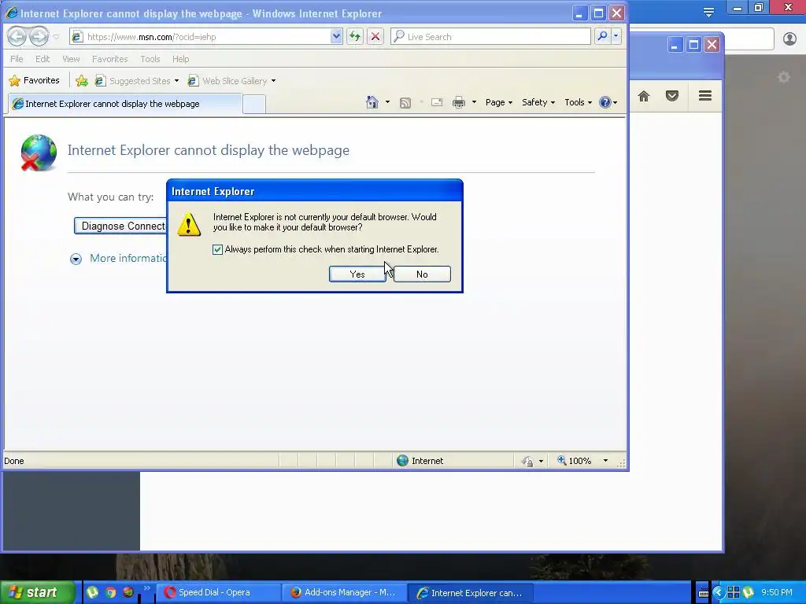Switch to Internet Explorer taskbar button

click(471, 593)
